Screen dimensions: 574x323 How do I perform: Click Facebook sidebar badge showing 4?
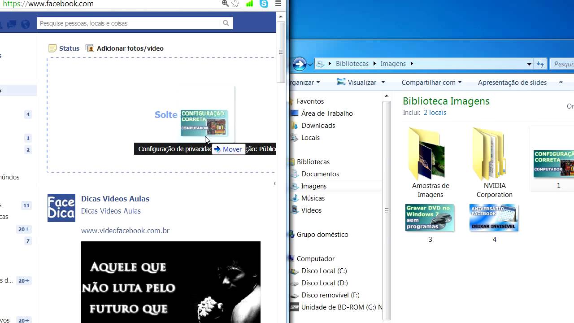pyautogui.click(x=28, y=114)
